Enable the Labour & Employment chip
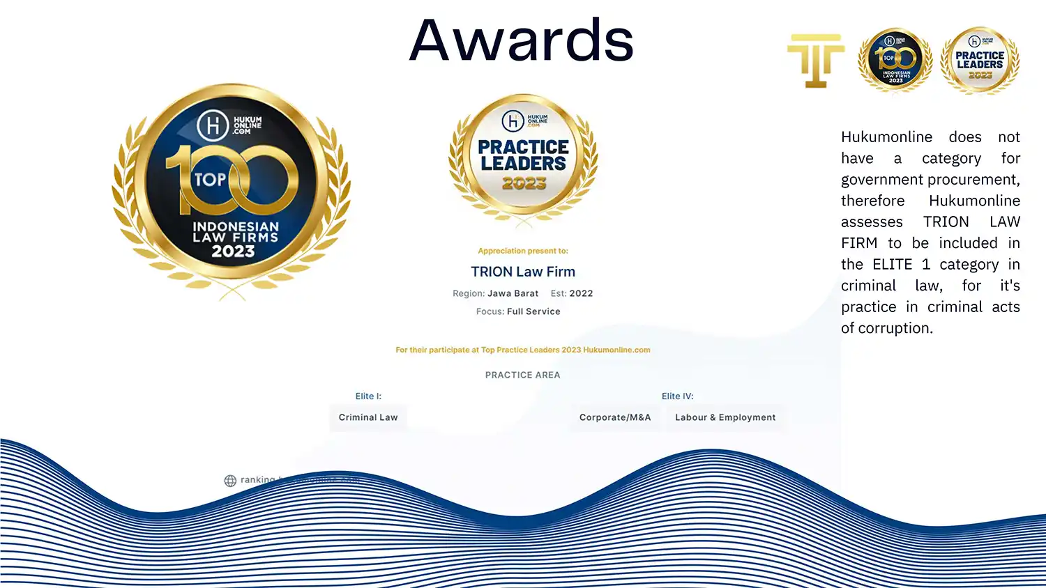This screenshot has height=588, width=1046. pyautogui.click(x=725, y=417)
